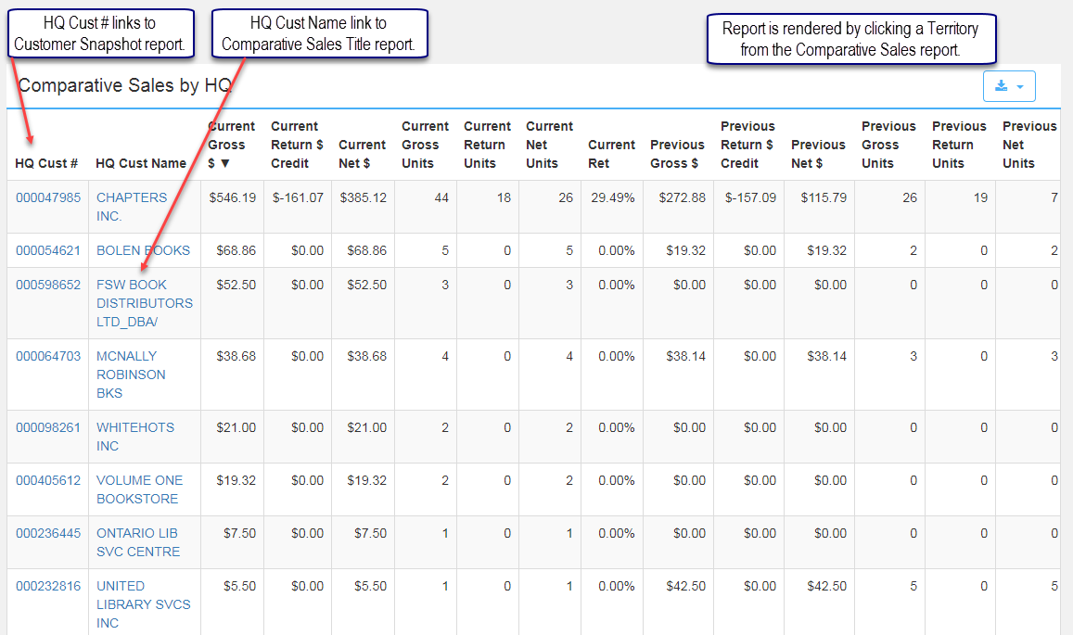Open WHITEHOTS INC customer name link
Viewport: 1073px width, 635px height.
135,437
